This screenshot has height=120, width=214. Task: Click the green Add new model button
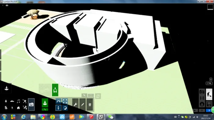[x=55, y=90]
